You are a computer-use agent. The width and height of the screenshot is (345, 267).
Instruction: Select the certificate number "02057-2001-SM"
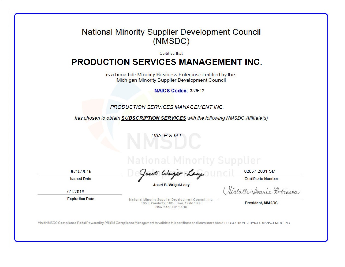(260, 171)
